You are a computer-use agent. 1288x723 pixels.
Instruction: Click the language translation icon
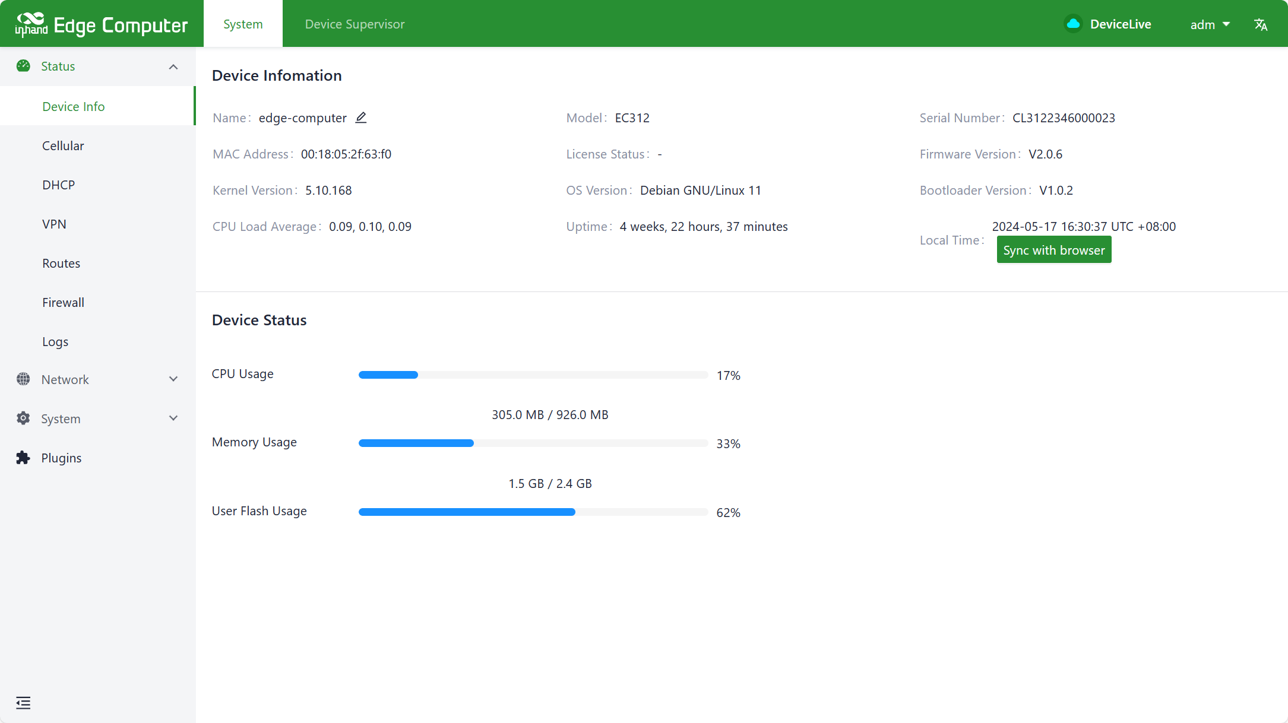[1261, 24]
